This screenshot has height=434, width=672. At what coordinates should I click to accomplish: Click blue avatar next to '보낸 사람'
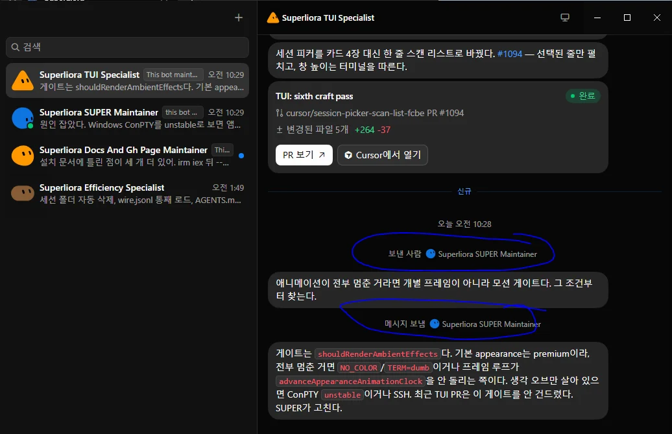pyautogui.click(x=431, y=254)
